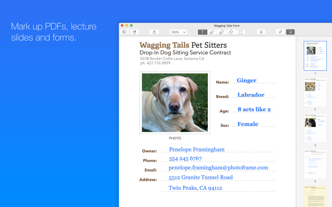Screen dimensions: 332x207
Task: Select the Eraser tool
Action: click(x=231, y=32)
